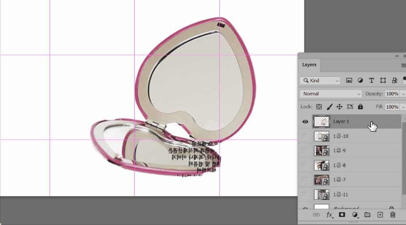Image resolution: width=406 pixels, height=225 pixels.
Task: Select 1글-10 layer thumbnail
Action: pyautogui.click(x=322, y=136)
